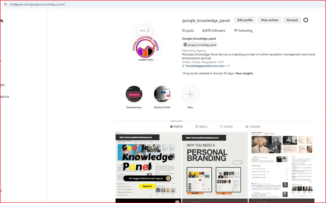326x203 pixels.
Task: Open the Google Knowledge Panel post thumbnail
Action: click(x=148, y=165)
